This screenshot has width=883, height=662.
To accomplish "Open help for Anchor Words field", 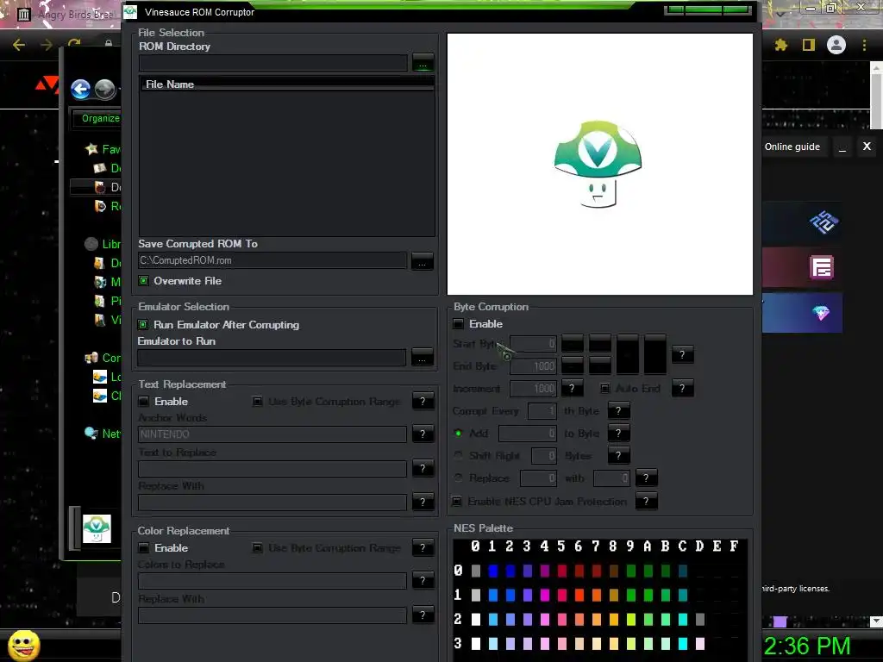I will click(x=423, y=434).
